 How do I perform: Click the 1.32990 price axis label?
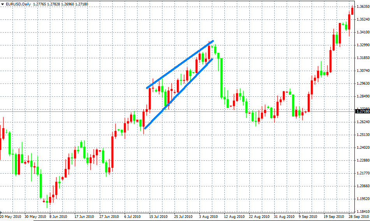pyautogui.click(x=363, y=45)
